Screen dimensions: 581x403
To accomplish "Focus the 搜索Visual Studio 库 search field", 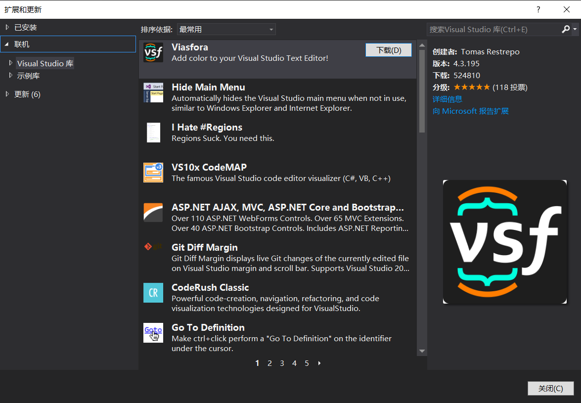I will (x=494, y=29).
